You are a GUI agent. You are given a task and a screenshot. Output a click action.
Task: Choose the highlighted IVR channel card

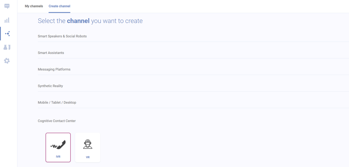pos(58,148)
